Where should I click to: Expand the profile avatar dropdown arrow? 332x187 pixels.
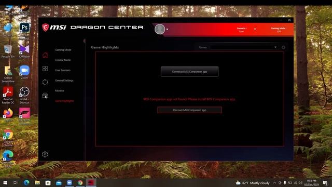[x=167, y=29]
